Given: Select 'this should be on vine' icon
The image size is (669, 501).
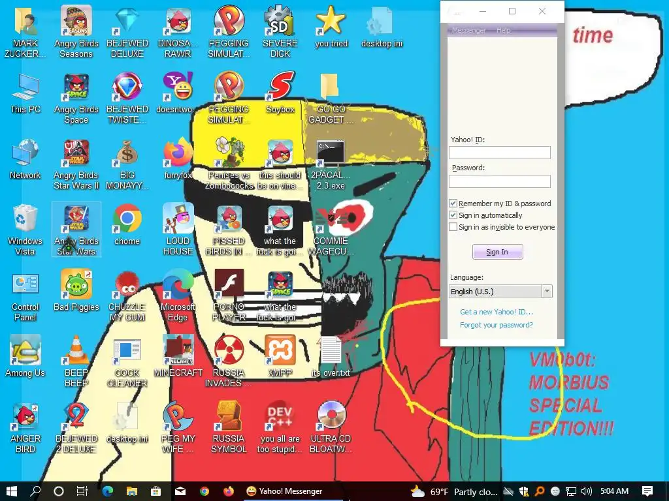Looking at the screenshot, I should tap(280, 164).
